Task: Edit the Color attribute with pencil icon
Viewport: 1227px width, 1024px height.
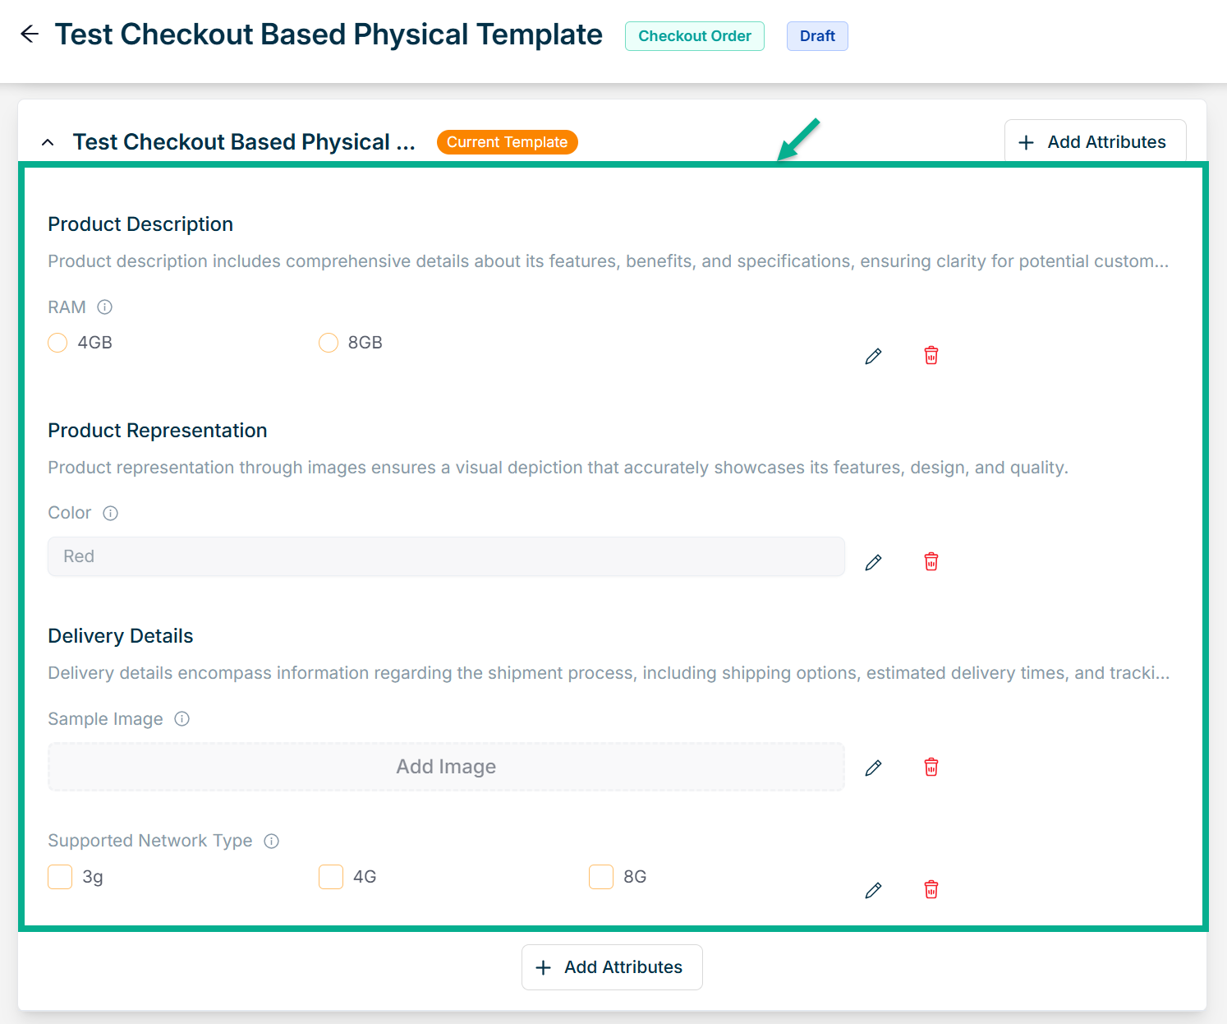Action: (873, 562)
